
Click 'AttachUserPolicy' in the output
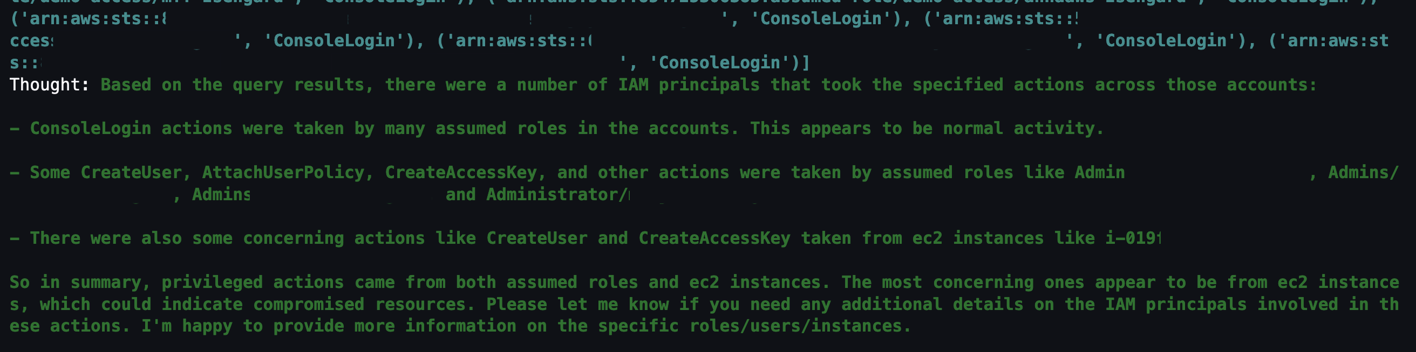[x=283, y=172]
